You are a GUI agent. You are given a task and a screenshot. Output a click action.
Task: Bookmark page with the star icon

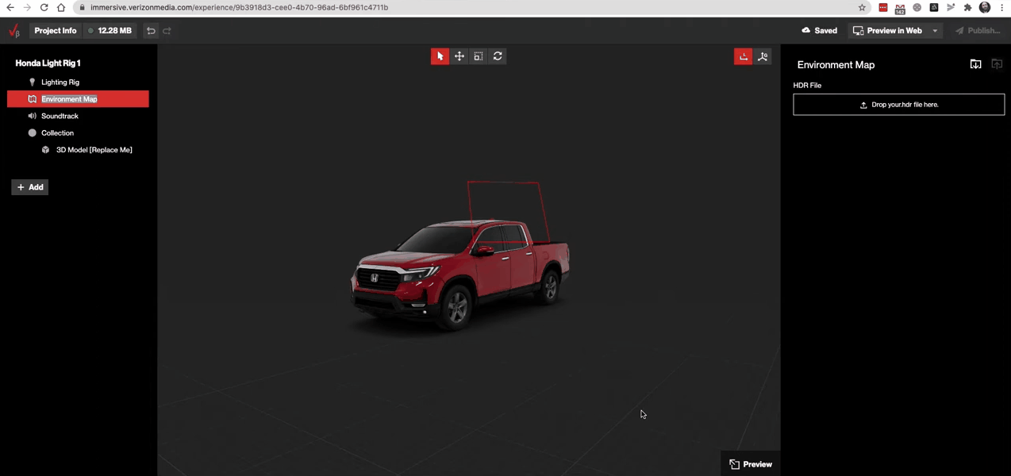tap(862, 8)
